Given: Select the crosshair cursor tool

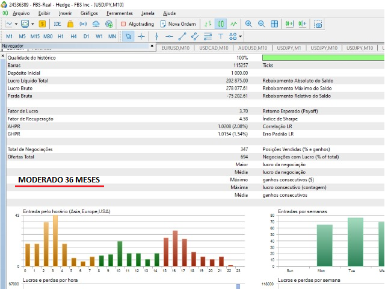Looking at the screenshot, I should (141, 36).
